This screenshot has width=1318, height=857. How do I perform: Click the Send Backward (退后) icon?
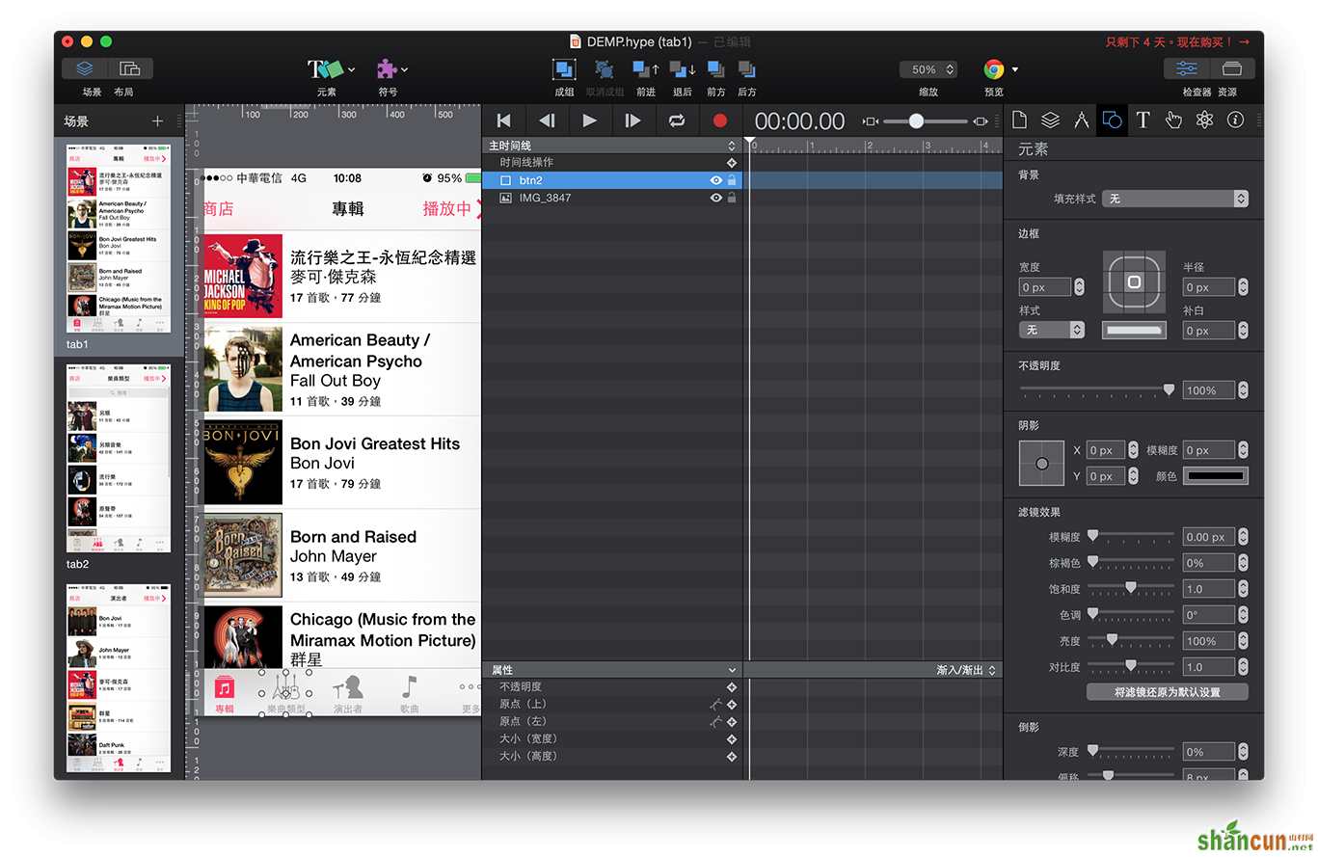tap(683, 69)
